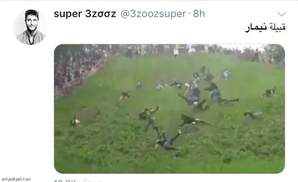
Task: Click the red-shirted runner in the video
Action: 125,95
